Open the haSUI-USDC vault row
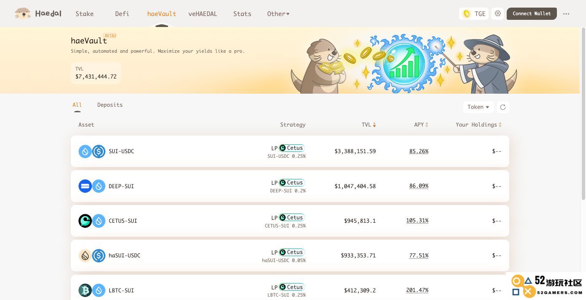 290,255
